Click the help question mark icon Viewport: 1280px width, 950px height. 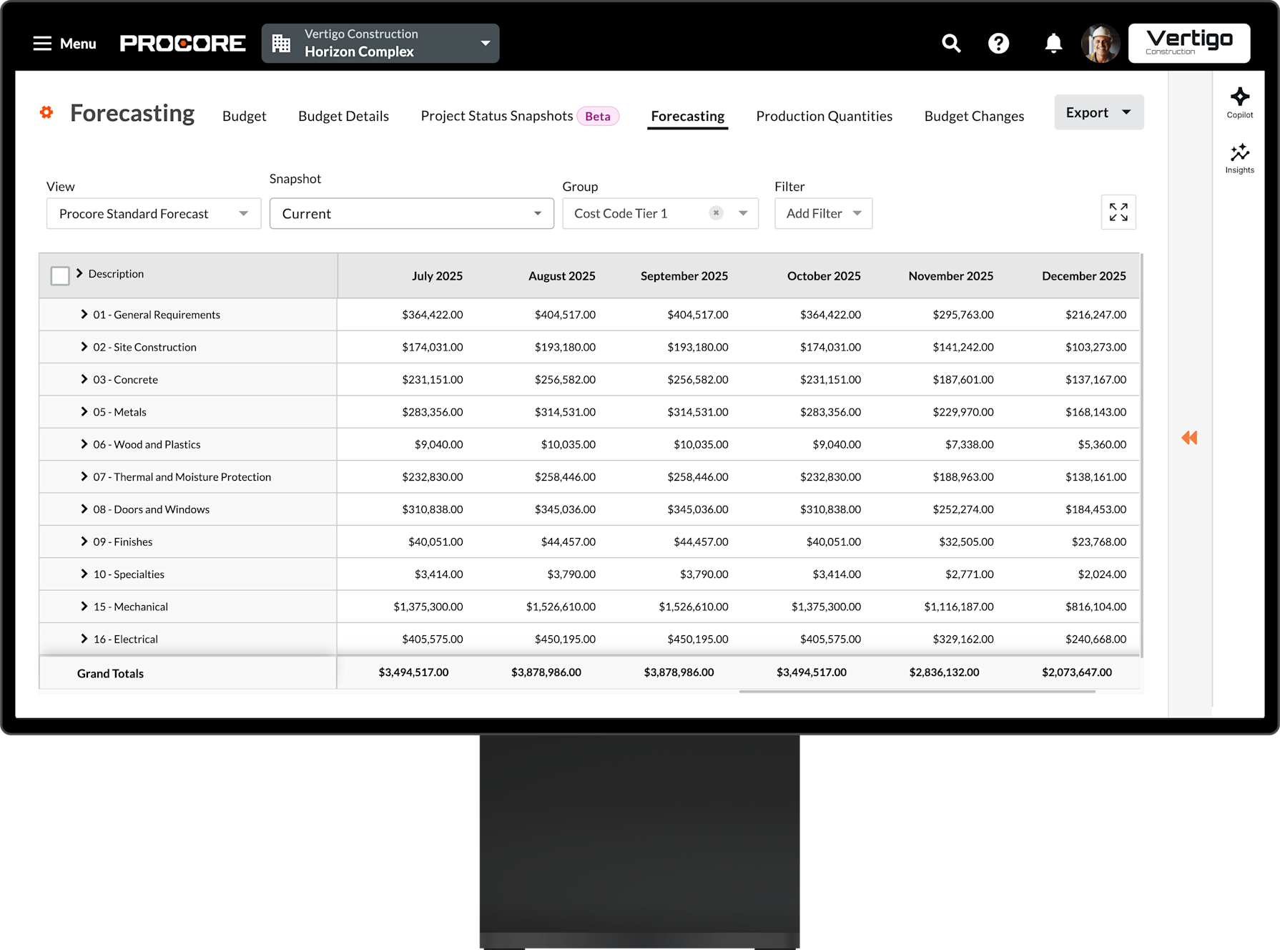tap(998, 43)
